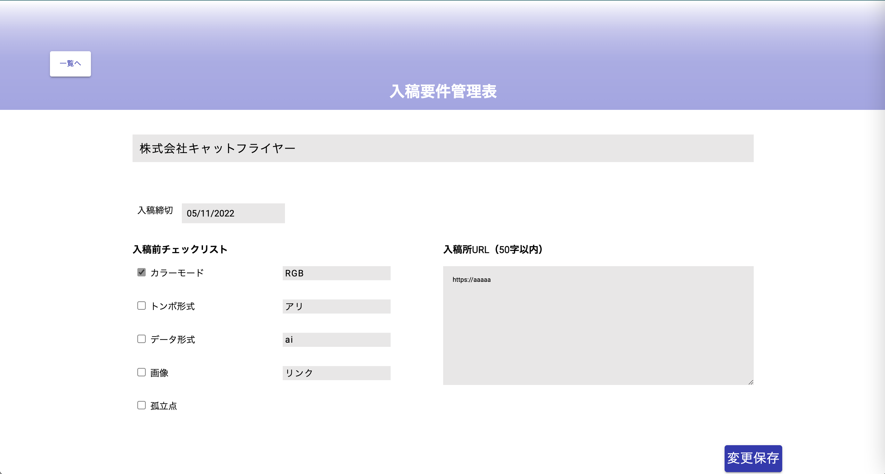885x474 pixels.
Task: Grab the URL text area resize handle
Action: point(751,382)
